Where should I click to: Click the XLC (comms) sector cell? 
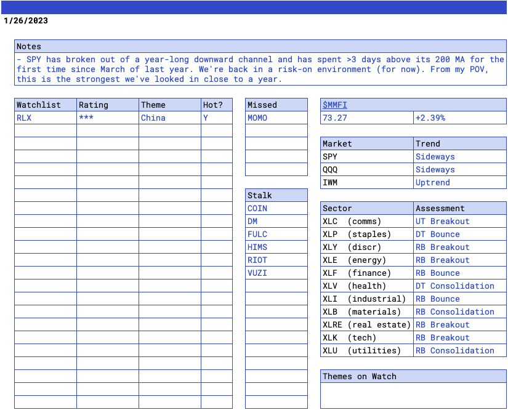pyautogui.click(x=367, y=221)
